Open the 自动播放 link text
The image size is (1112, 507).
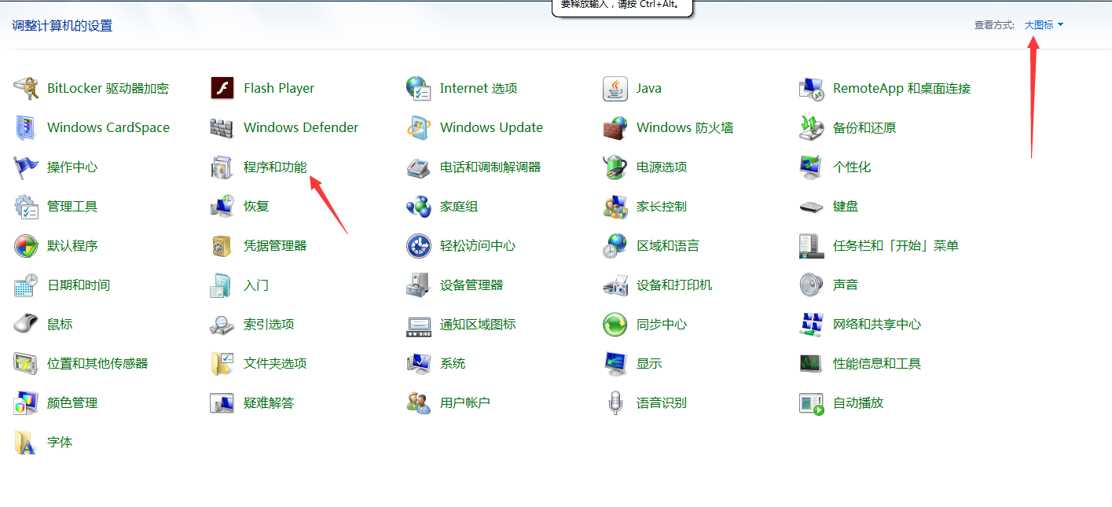coord(858,402)
